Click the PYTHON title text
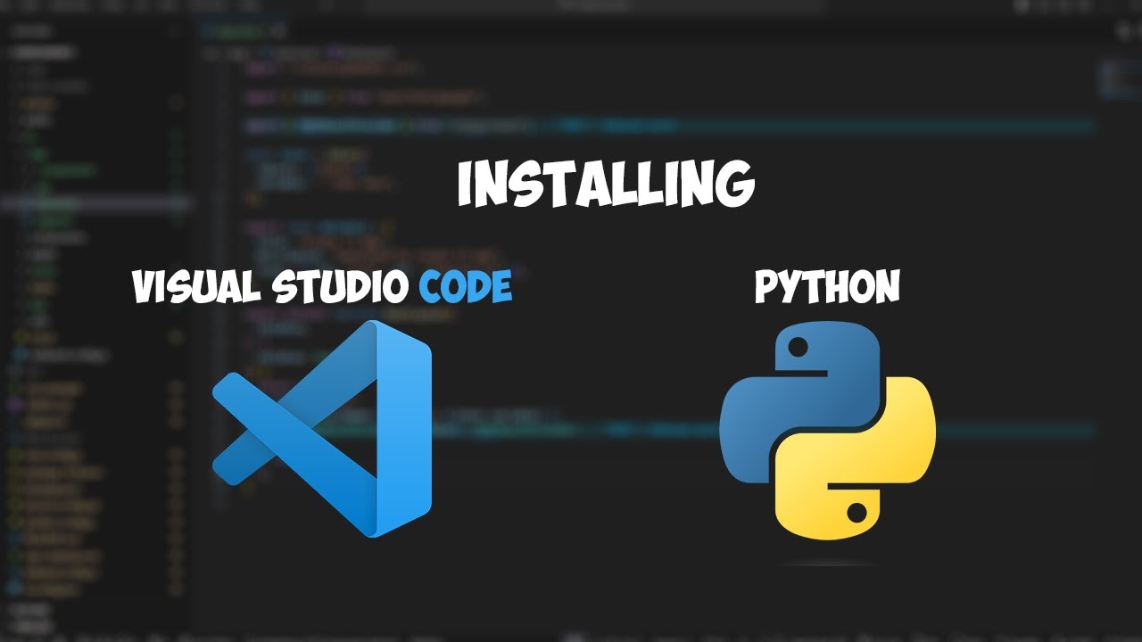1142x642 pixels. coord(828,287)
